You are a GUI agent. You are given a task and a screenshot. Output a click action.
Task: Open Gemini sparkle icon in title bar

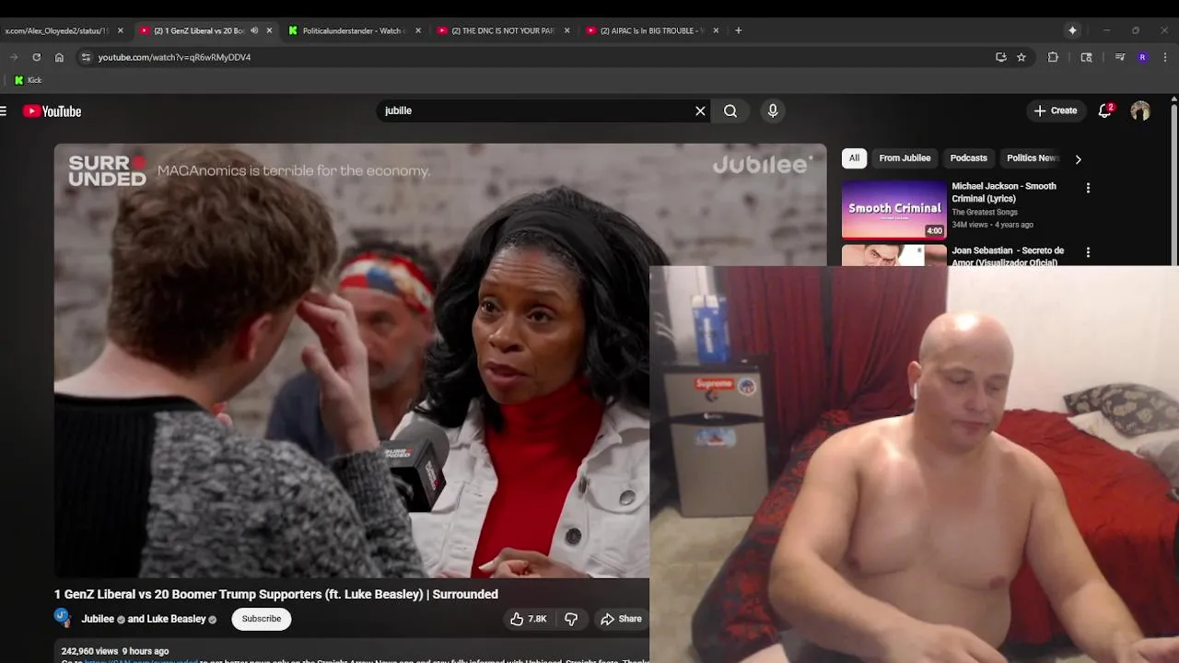(1072, 30)
